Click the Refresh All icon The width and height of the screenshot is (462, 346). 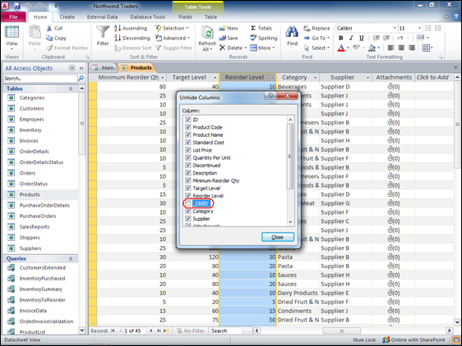[207, 32]
